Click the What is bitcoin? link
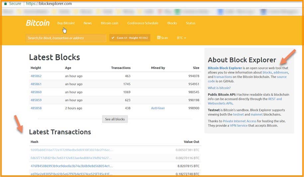 tap(219, 88)
